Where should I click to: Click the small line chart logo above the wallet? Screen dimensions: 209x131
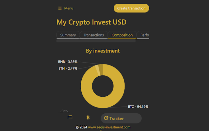pyautogui.click(x=64, y=111)
